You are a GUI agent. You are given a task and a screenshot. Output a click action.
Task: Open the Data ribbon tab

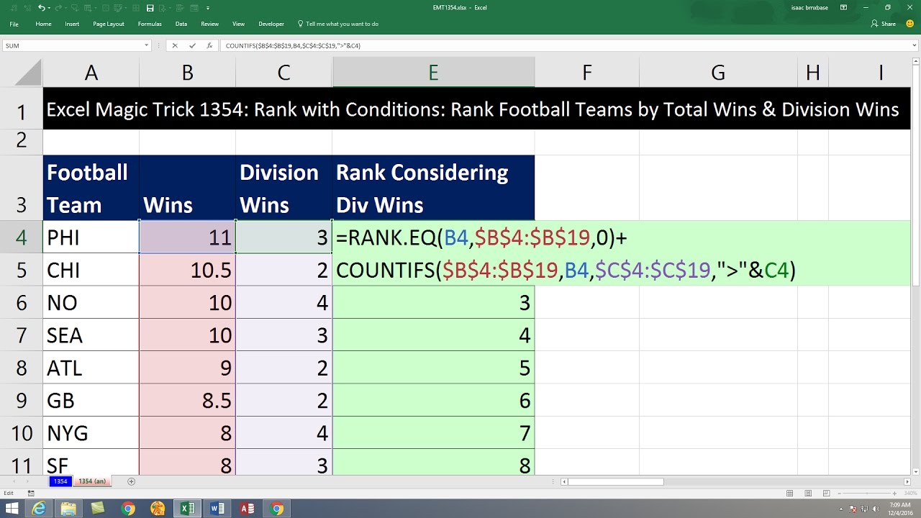[x=181, y=24]
